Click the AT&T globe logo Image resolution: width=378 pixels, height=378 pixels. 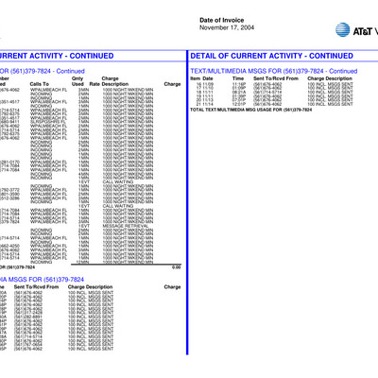342,29
